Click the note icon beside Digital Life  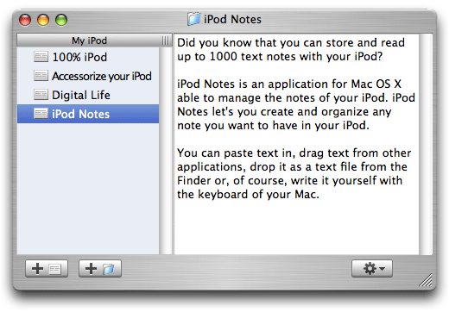pos(41,95)
